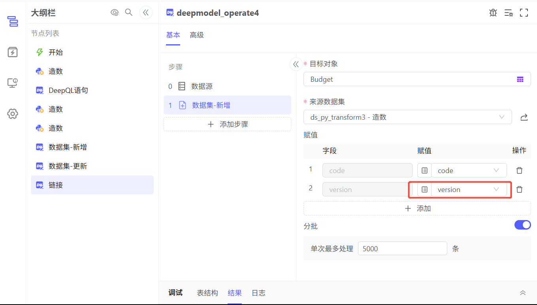Screen dimensions: 537x305
Task: Click the 大纲栏 panel title
Action: click(43, 13)
